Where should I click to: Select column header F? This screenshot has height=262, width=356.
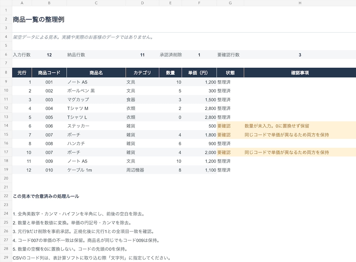[x=199, y=3]
